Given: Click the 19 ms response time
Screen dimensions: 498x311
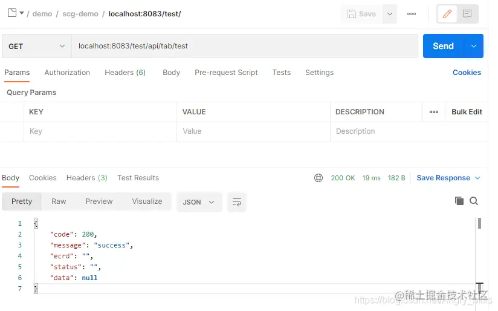Looking at the screenshot, I should pyautogui.click(x=371, y=178).
